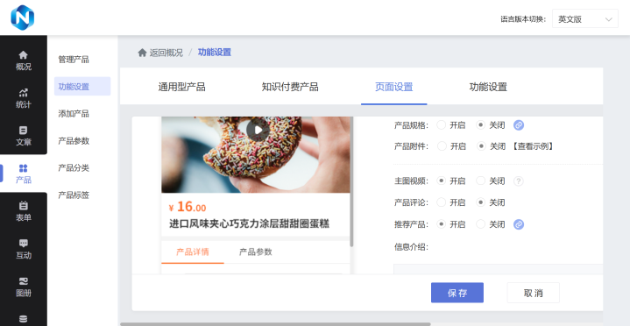The width and height of the screenshot is (630, 326).
Task: Click the 取消 cancel button
Action: [533, 293]
